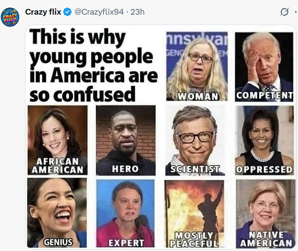Image resolution: width=298 pixels, height=251 pixels.
Task: Click the EXPERT captioned panel
Action: tap(125, 213)
